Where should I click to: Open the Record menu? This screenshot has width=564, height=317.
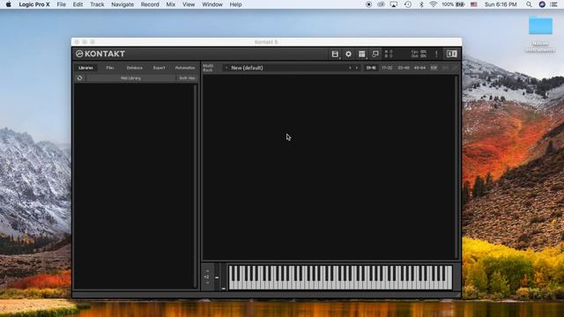[150, 4]
